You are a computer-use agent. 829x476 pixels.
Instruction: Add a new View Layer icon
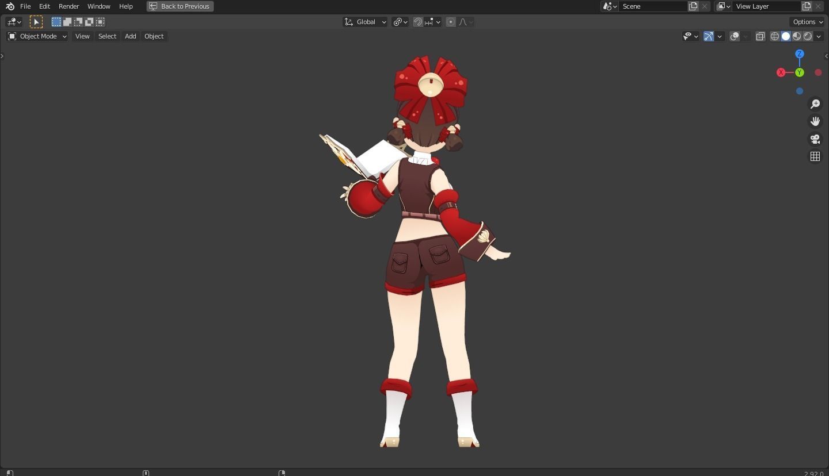(x=807, y=6)
